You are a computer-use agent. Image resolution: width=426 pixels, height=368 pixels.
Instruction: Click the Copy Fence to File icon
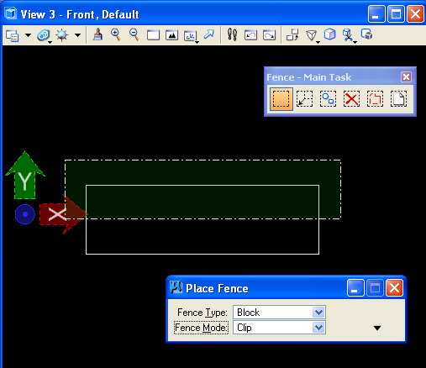(x=398, y=99)
